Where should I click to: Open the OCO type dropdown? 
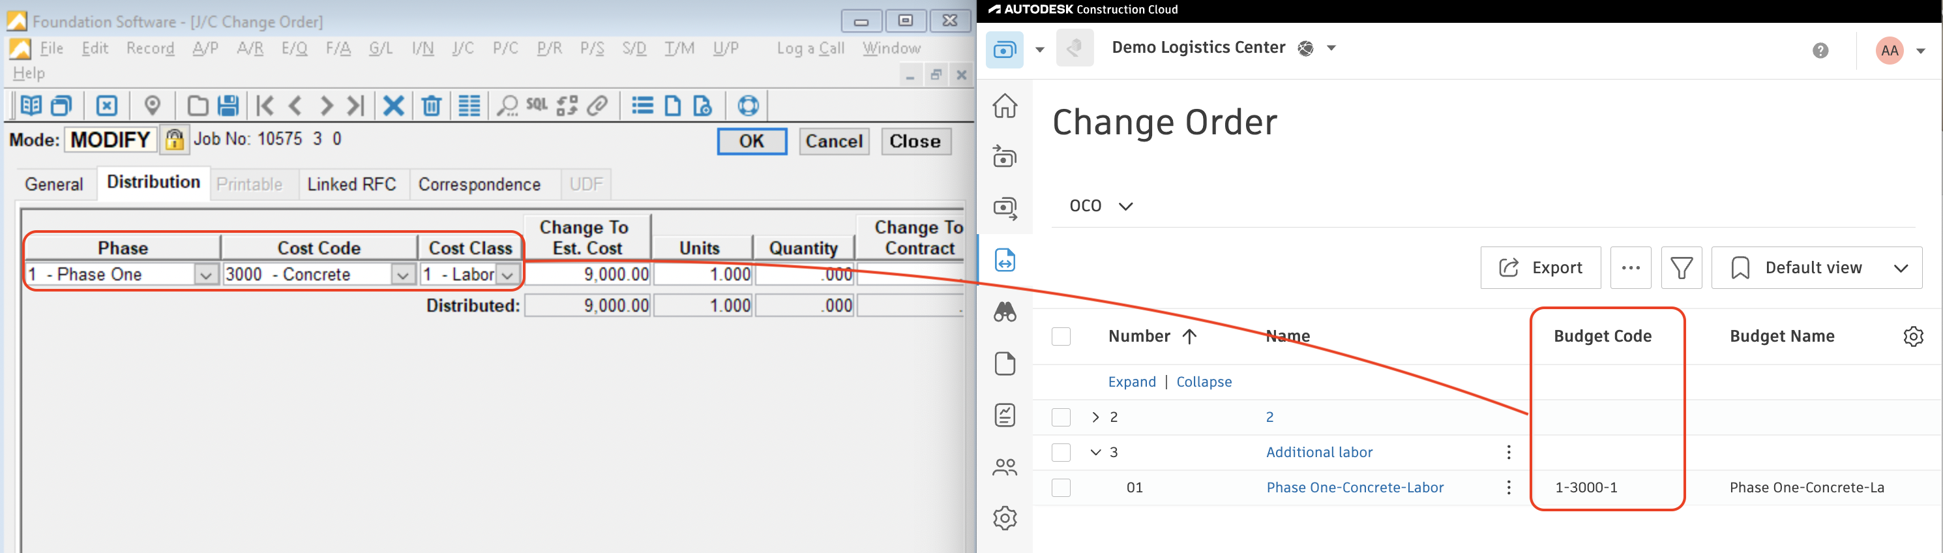pyautogui.click(x=1101, y=206)
